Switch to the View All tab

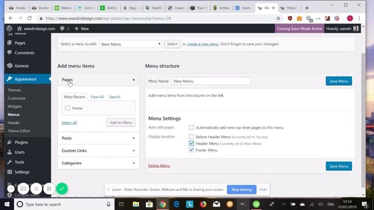click(x=97, y=97)
